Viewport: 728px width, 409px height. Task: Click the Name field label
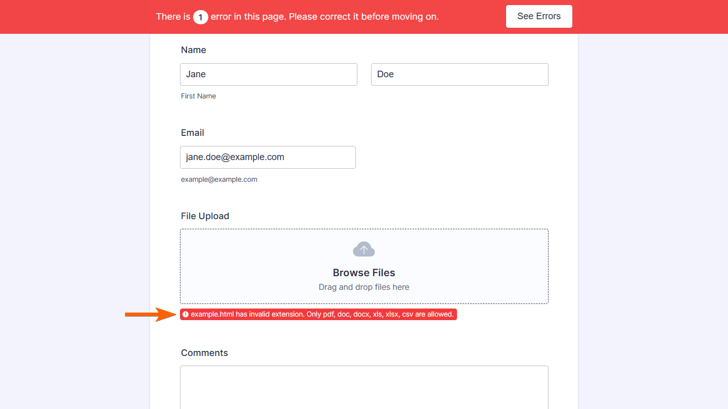click(194, 50)
